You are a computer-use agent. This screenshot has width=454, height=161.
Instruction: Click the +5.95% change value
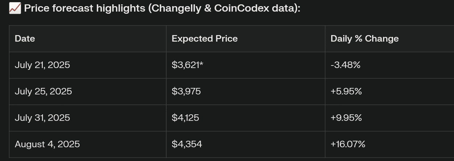346,92
